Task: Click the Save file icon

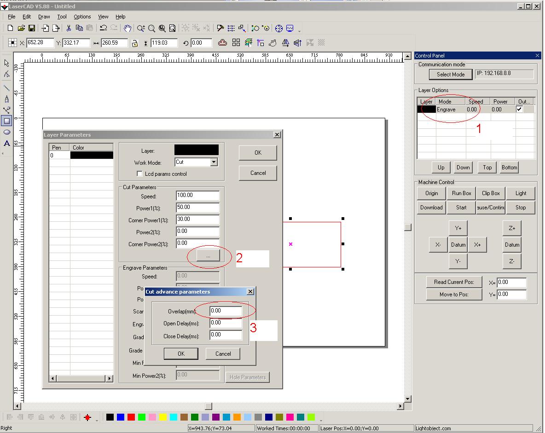Action: pos(32,29)
